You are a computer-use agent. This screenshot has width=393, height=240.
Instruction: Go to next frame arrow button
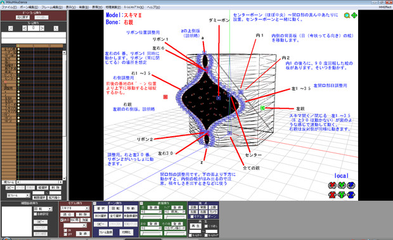[x=42, y=28]
